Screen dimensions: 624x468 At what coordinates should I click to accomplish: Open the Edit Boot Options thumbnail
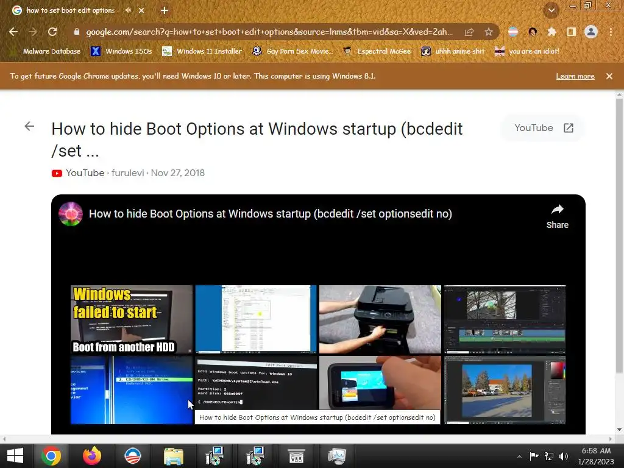pyautogui.click(x=256, y=383)
